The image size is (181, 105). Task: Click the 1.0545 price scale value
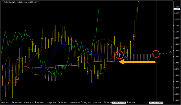177,94
